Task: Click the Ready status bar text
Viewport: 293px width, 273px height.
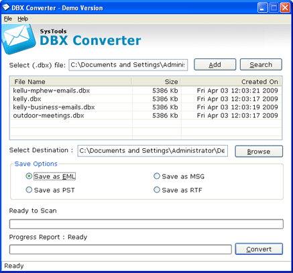Action: (x=14, y=266)
